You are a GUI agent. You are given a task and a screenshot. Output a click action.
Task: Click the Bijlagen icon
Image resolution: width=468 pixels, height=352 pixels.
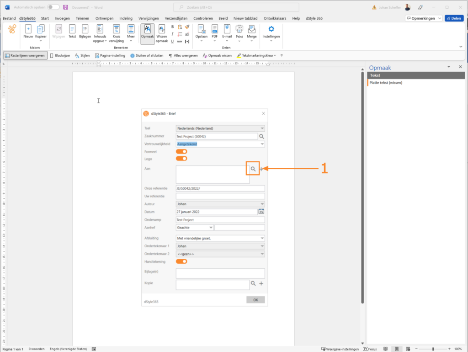pos(85,29)
